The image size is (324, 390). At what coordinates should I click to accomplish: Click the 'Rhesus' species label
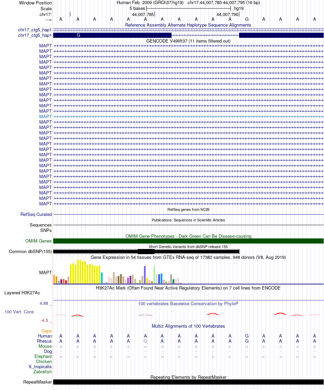coord(44,341)
